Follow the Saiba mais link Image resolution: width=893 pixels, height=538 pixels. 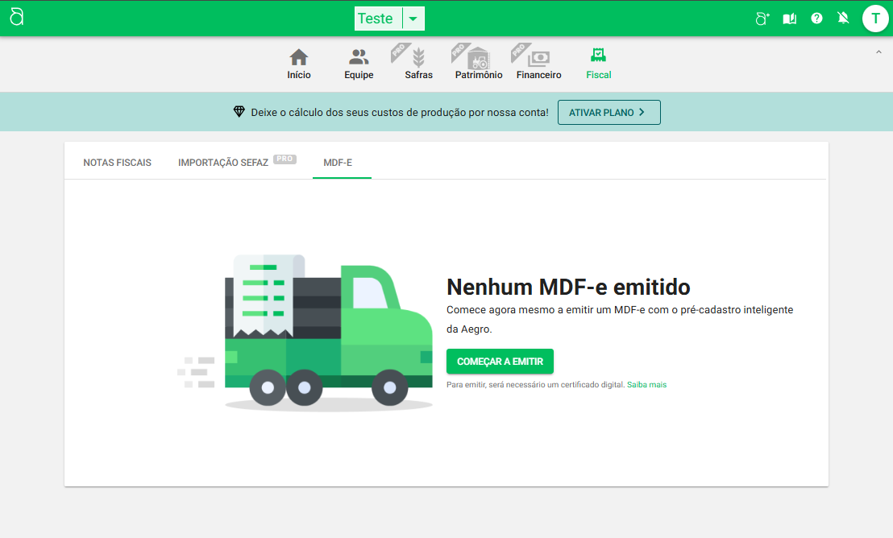(x=646, y=385)
